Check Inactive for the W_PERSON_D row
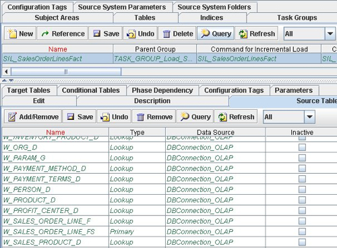337x248 pixels. coord(302,189)
